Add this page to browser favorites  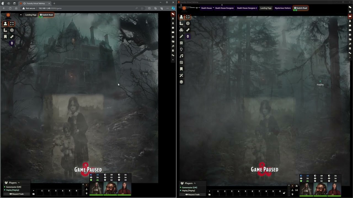click(142, 8)
